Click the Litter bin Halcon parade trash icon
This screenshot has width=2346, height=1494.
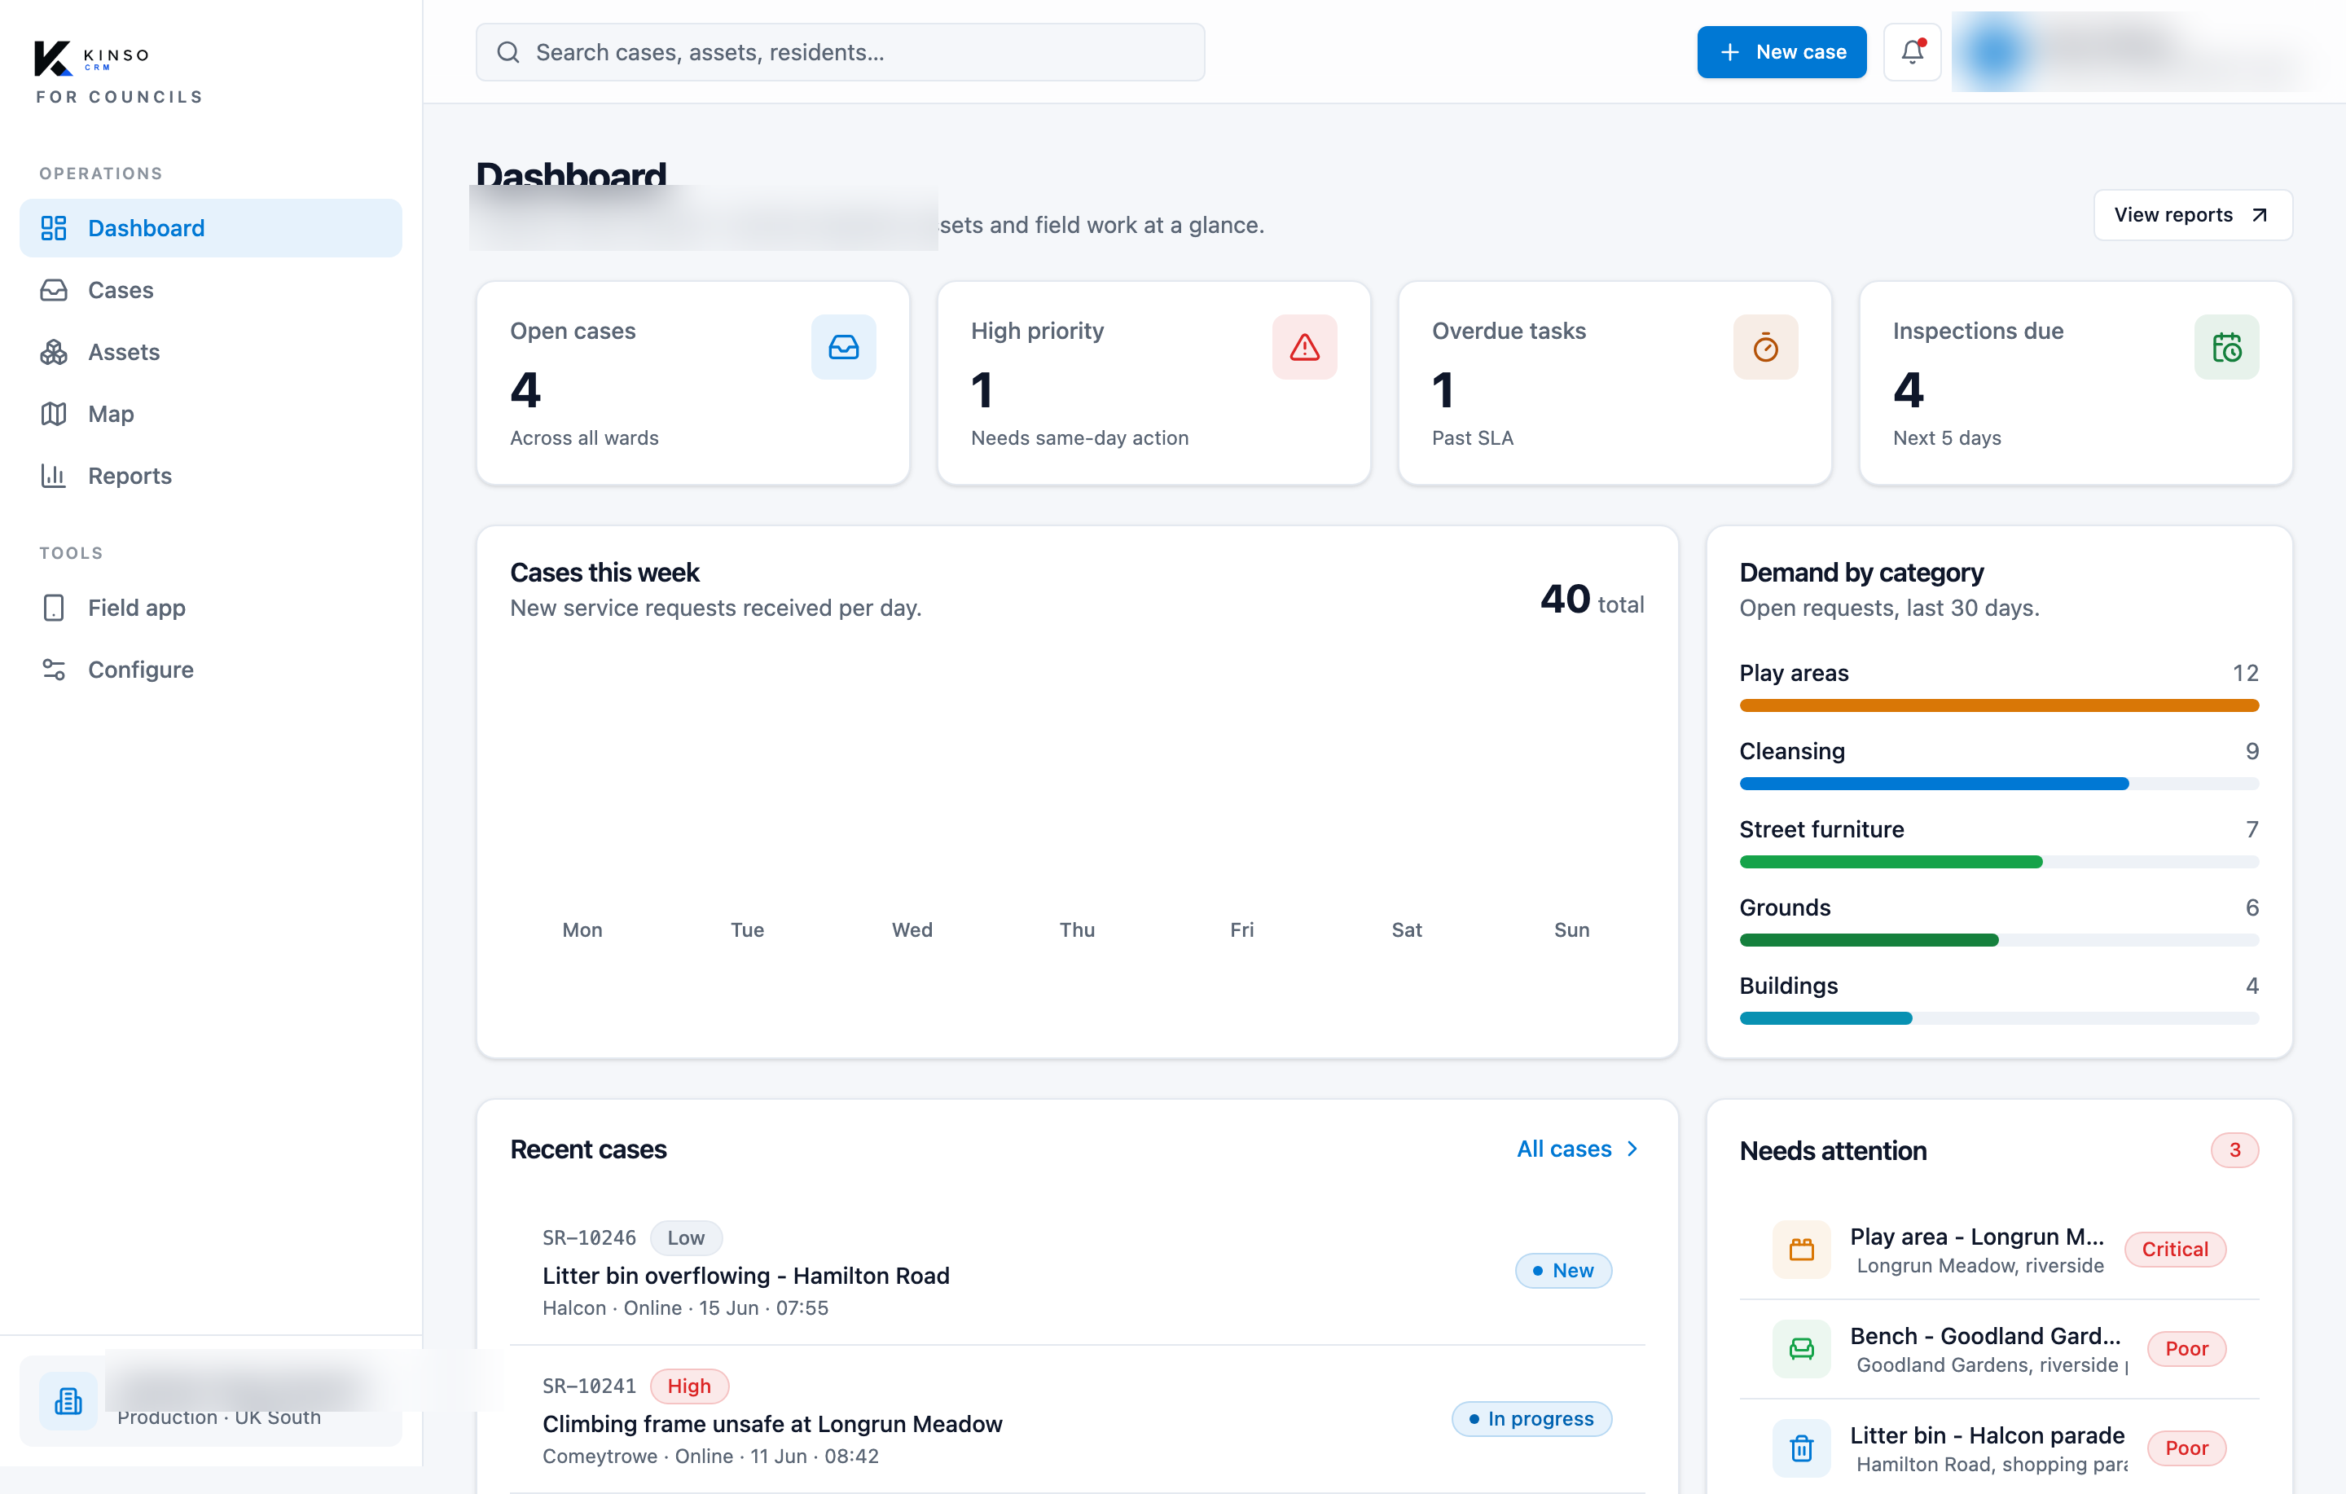coord(1801,1448)
